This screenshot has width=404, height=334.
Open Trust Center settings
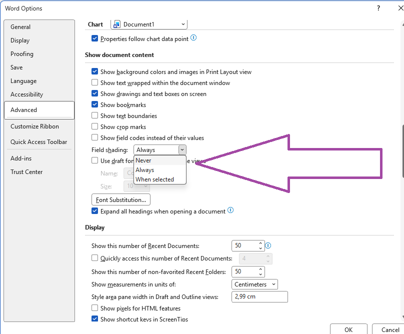(39, 172)
